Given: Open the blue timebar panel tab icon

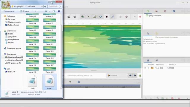Looking at the screenshot, I should tap(79, 82).
